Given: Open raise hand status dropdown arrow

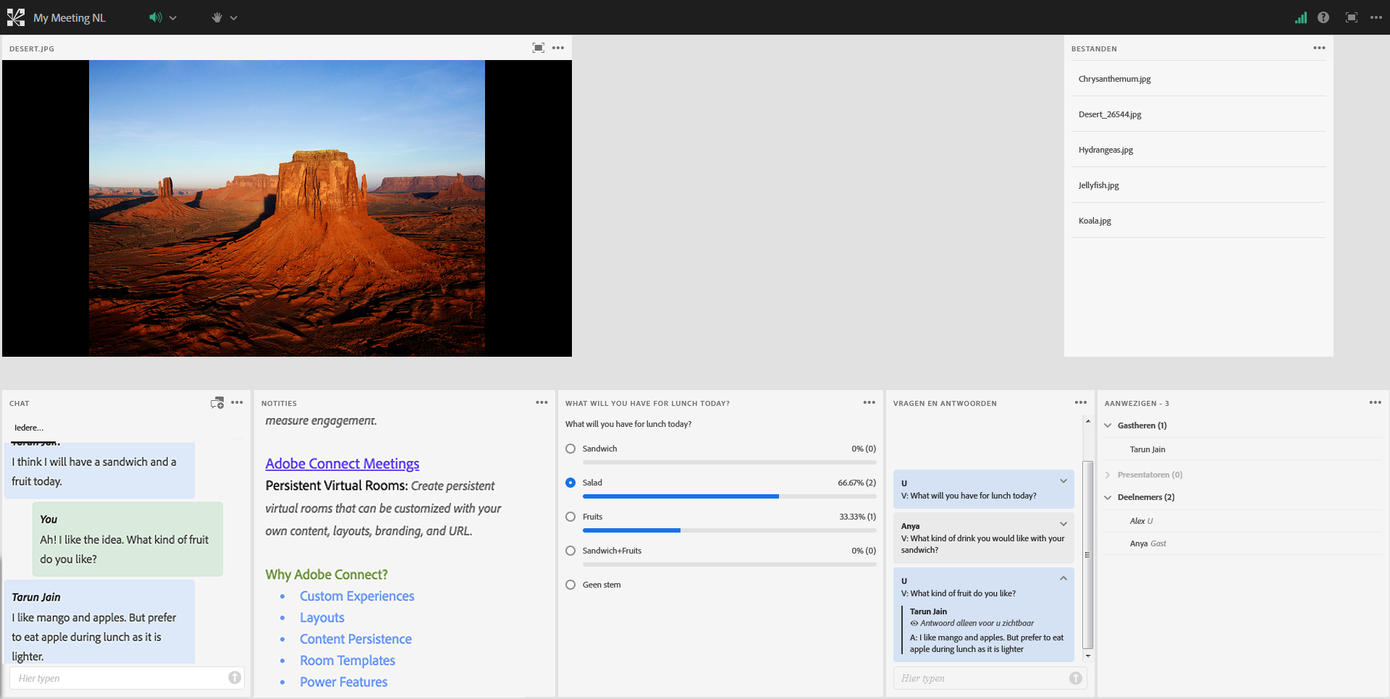Looking at the screenshot, I should (x=234, y=18).
